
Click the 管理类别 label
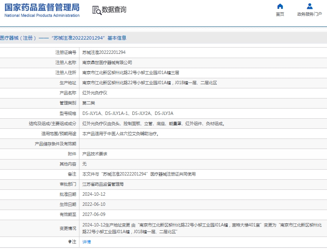pyautogui.click(x=68, y=103)
